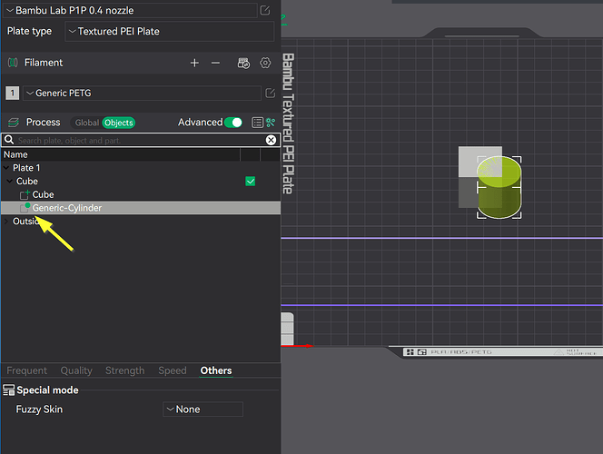
Task: Click the Process section layers icon
Action: coord(14,123)
